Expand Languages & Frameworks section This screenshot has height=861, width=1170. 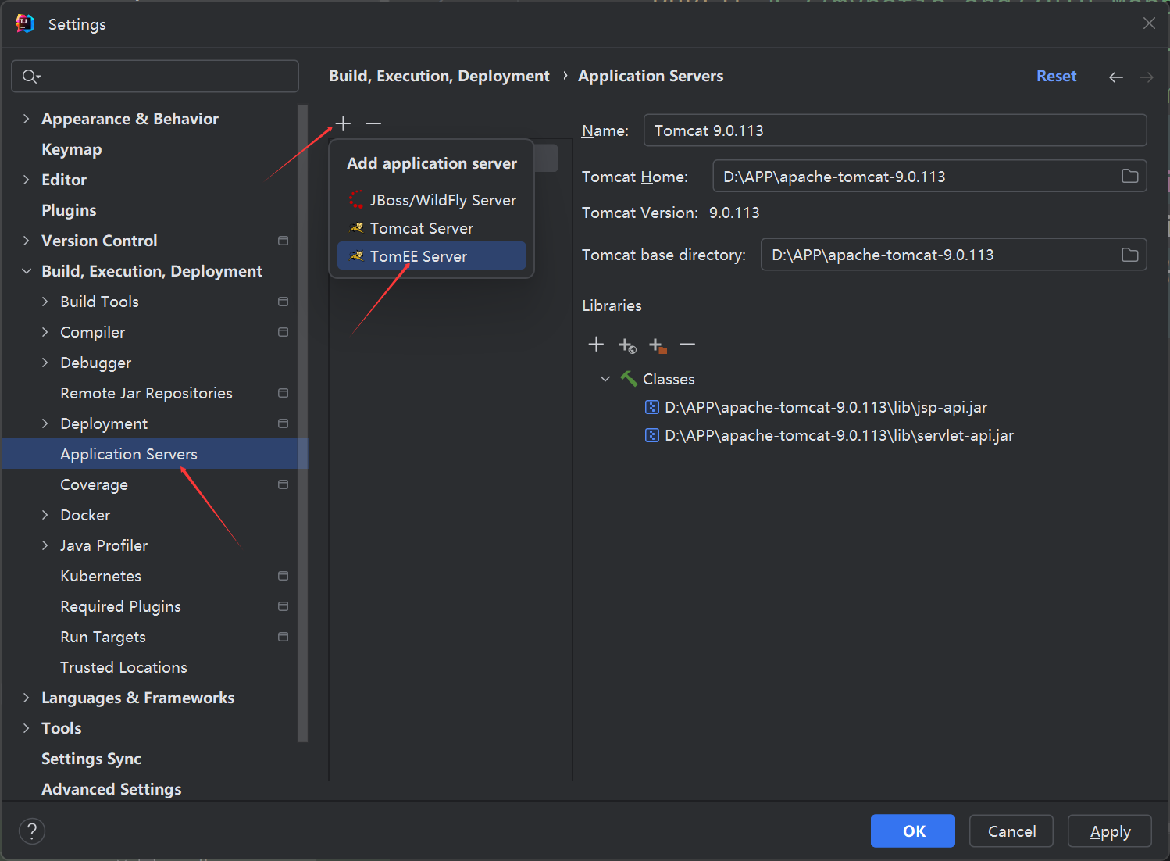click(26, 698)
